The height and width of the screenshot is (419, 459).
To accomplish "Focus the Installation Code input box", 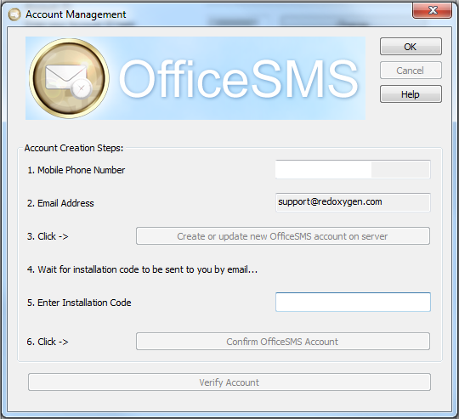I will point(353,302).
